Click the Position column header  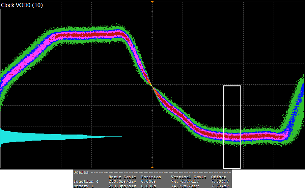tap(151, 177)
